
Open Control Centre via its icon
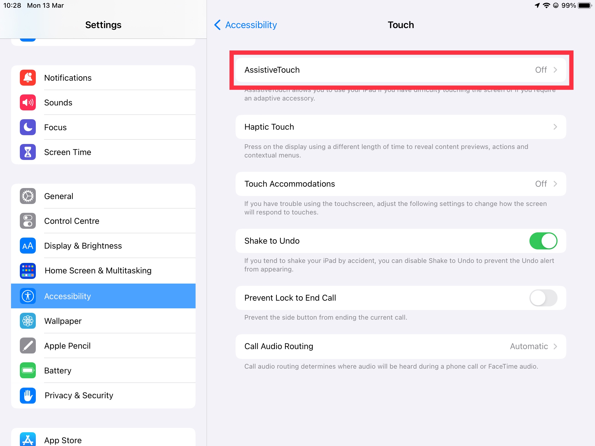pos(28,221)
